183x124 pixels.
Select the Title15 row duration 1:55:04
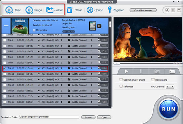click(25, 96)
